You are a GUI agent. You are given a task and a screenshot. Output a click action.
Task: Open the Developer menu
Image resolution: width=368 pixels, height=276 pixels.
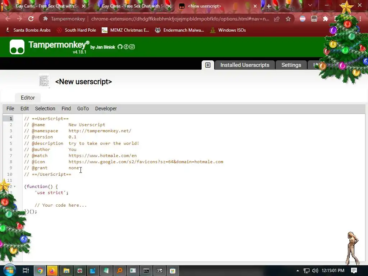(x=106, y=109)
